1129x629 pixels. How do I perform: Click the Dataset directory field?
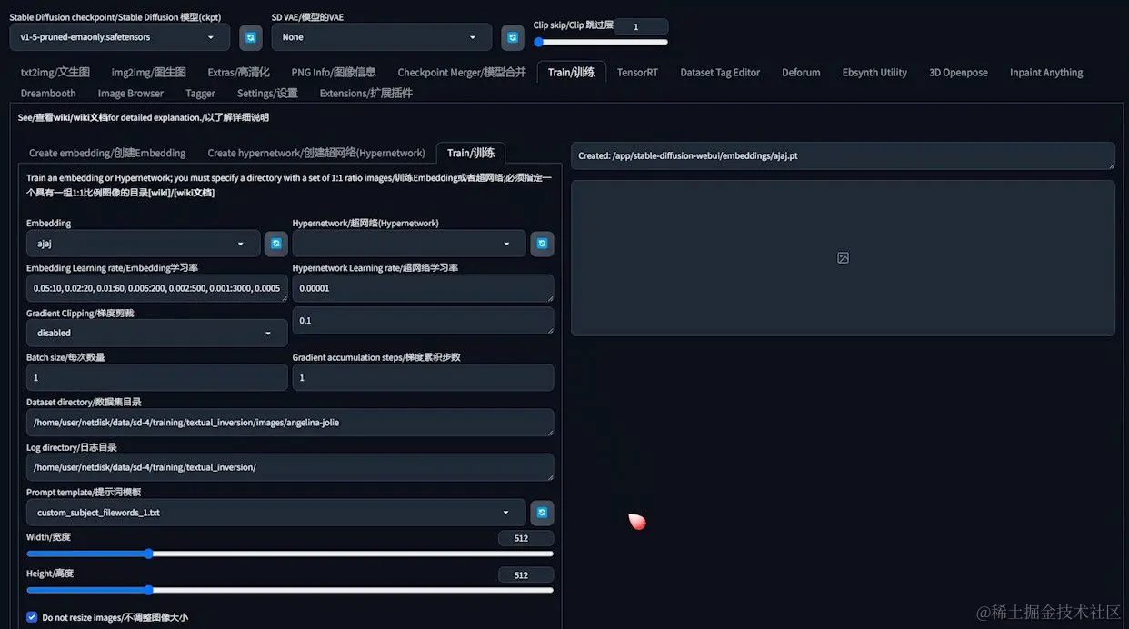tap(290, 423)
